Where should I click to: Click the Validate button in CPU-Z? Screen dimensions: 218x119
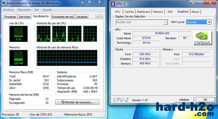point(184,100)
